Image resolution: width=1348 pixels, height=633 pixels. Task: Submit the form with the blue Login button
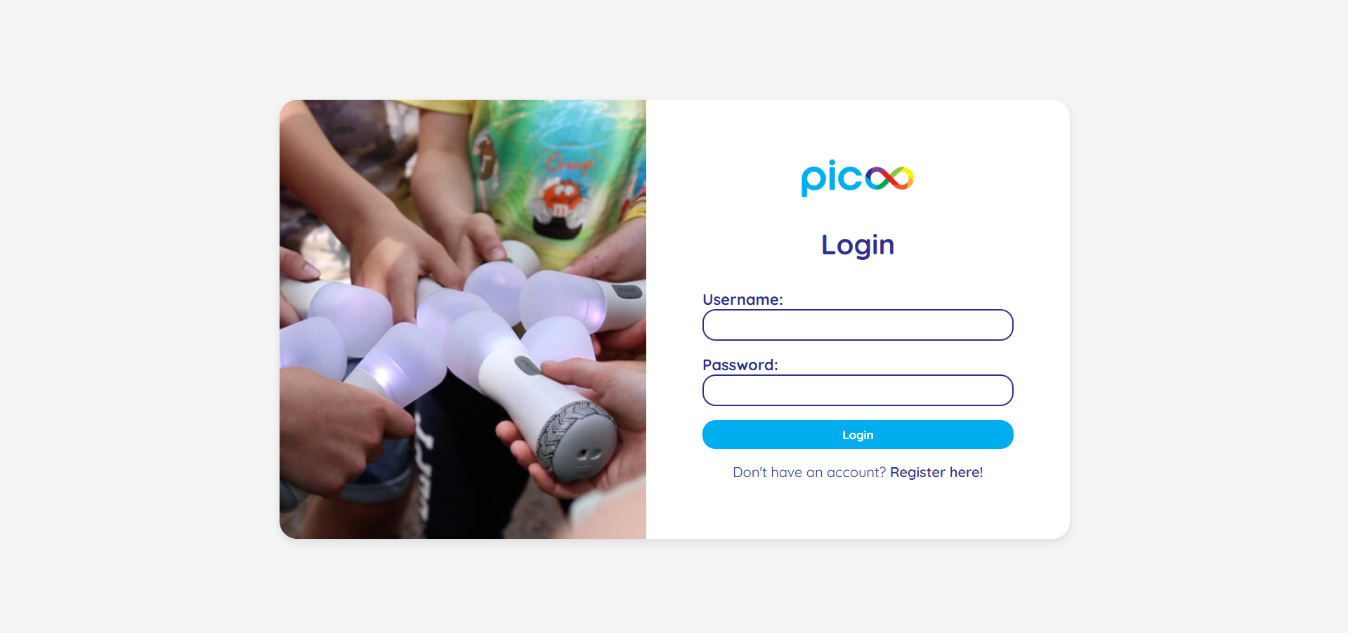858,435
